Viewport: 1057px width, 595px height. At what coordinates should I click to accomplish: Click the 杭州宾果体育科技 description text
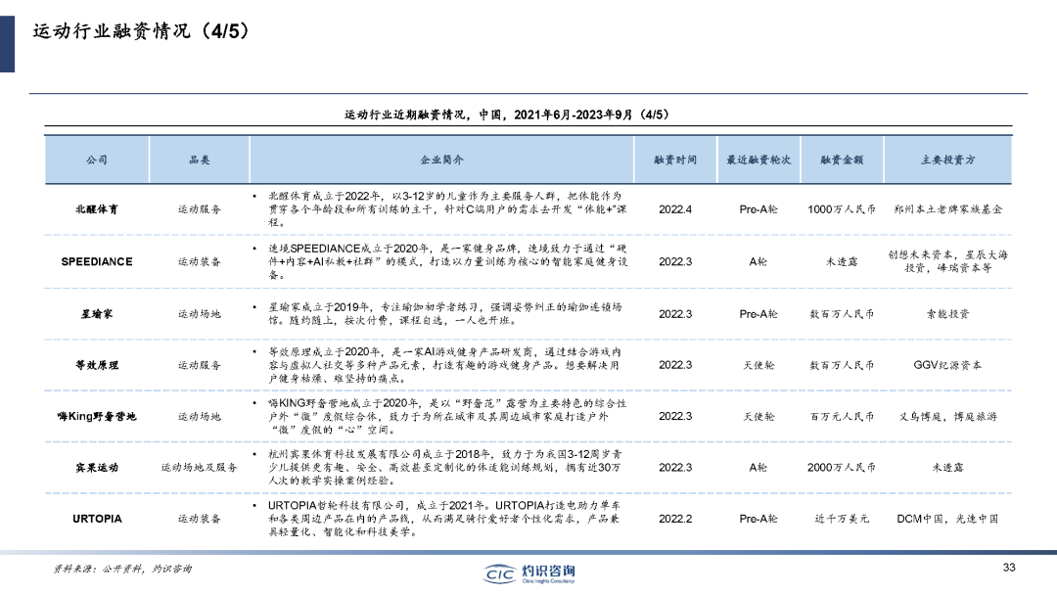pyautogui.click(x=444, y=468)
